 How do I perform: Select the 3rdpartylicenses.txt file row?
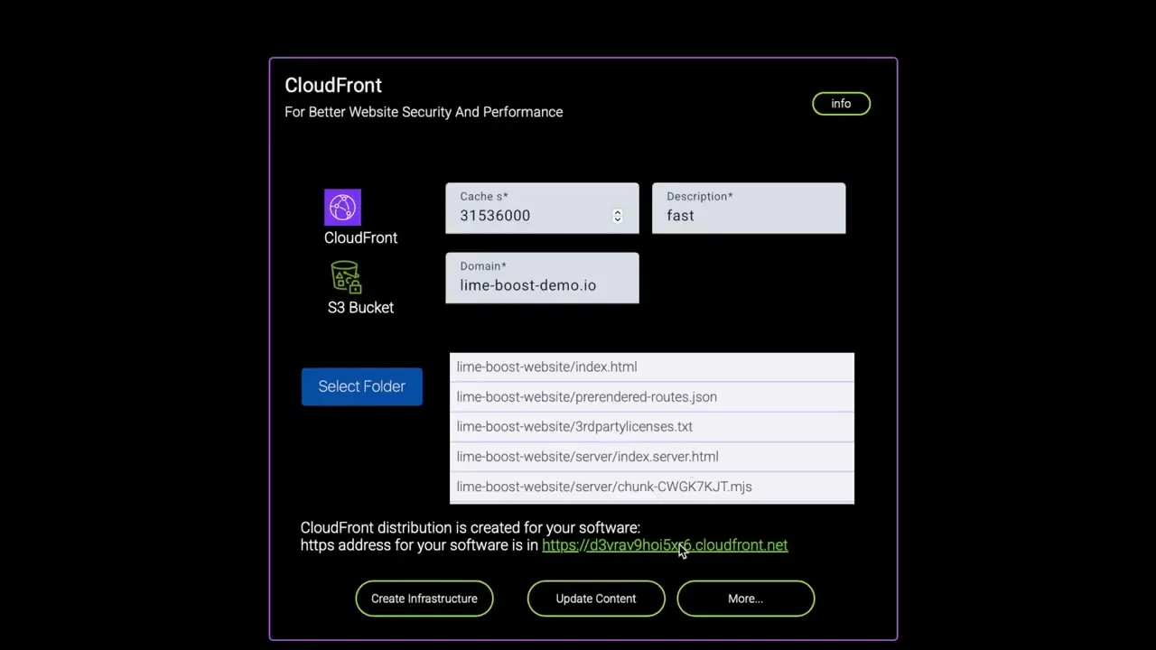coord(651,427)
